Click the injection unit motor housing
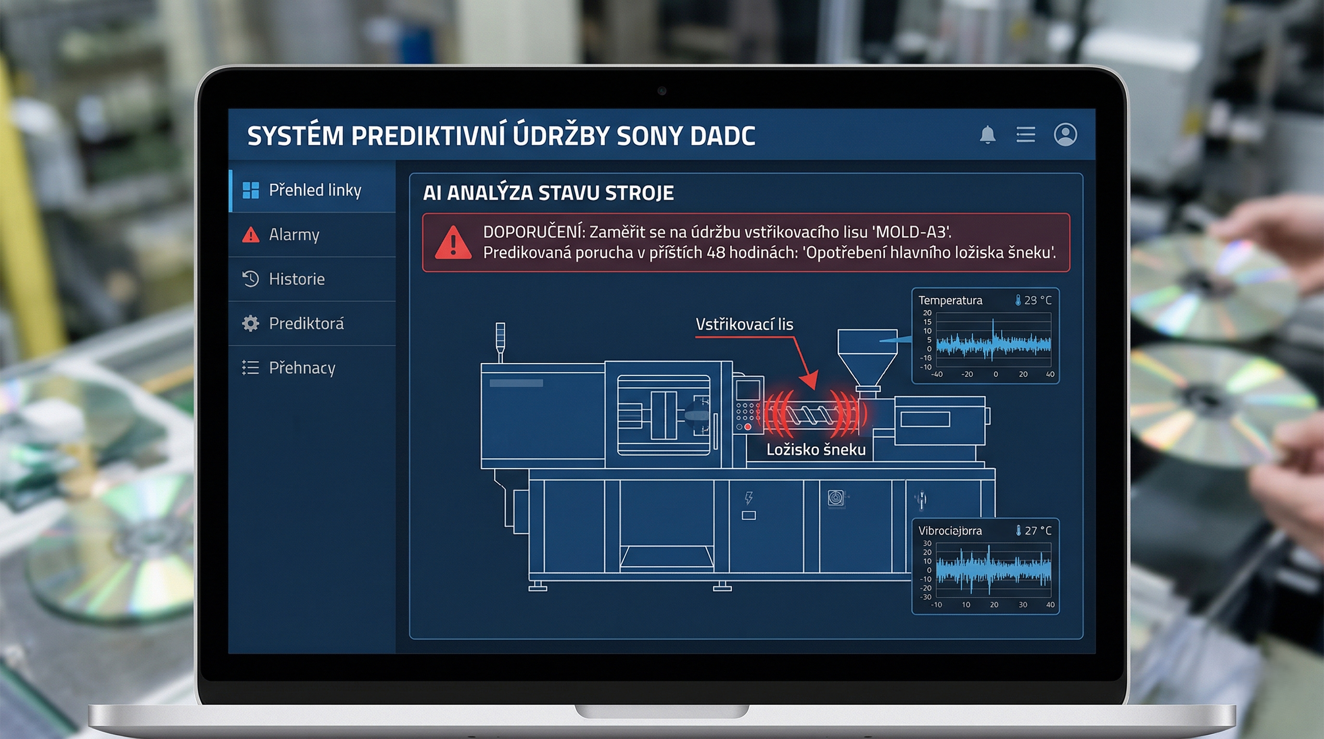Screen dimensions: 1324x739 point(940,420)
